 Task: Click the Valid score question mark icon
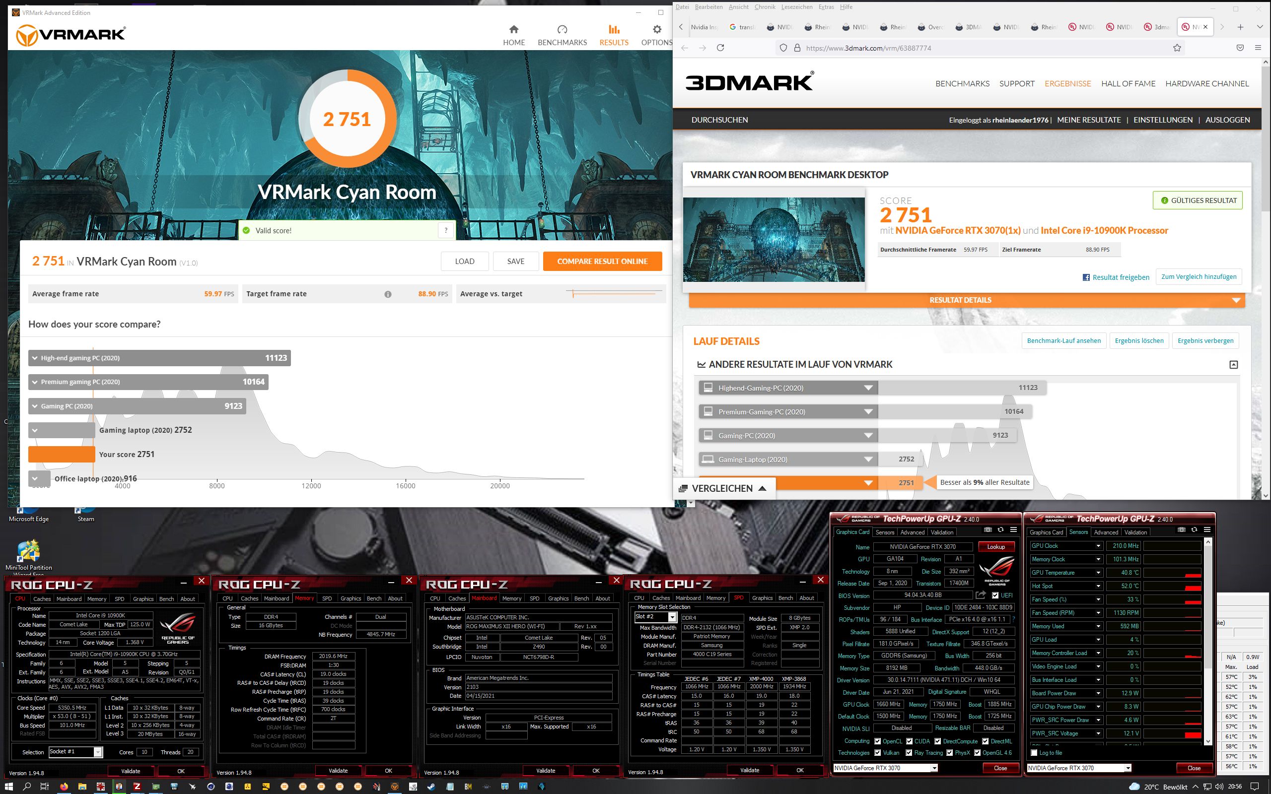446,230
